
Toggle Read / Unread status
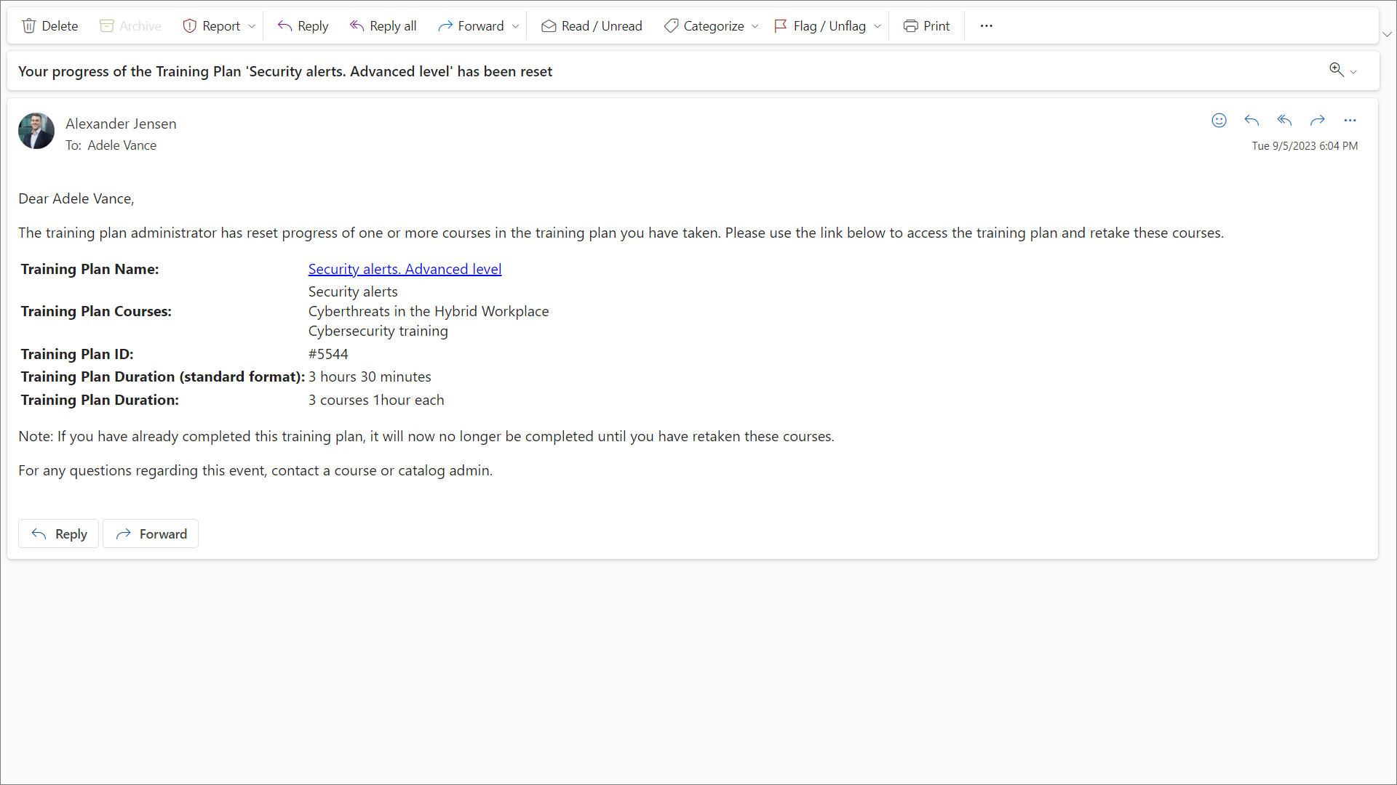click(x=591, y=26)
